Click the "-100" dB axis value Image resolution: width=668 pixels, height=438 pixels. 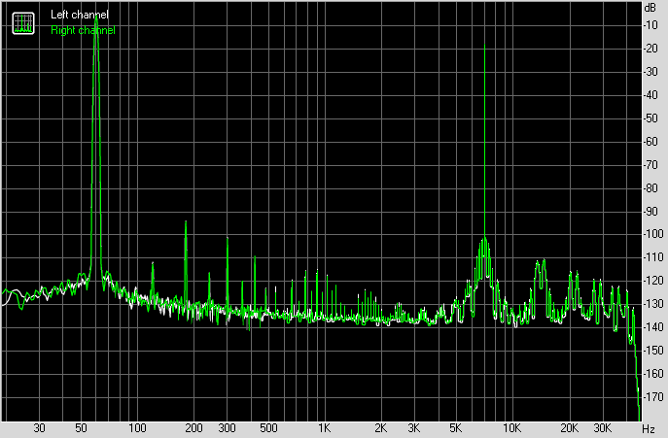click(x=653, y=234)
